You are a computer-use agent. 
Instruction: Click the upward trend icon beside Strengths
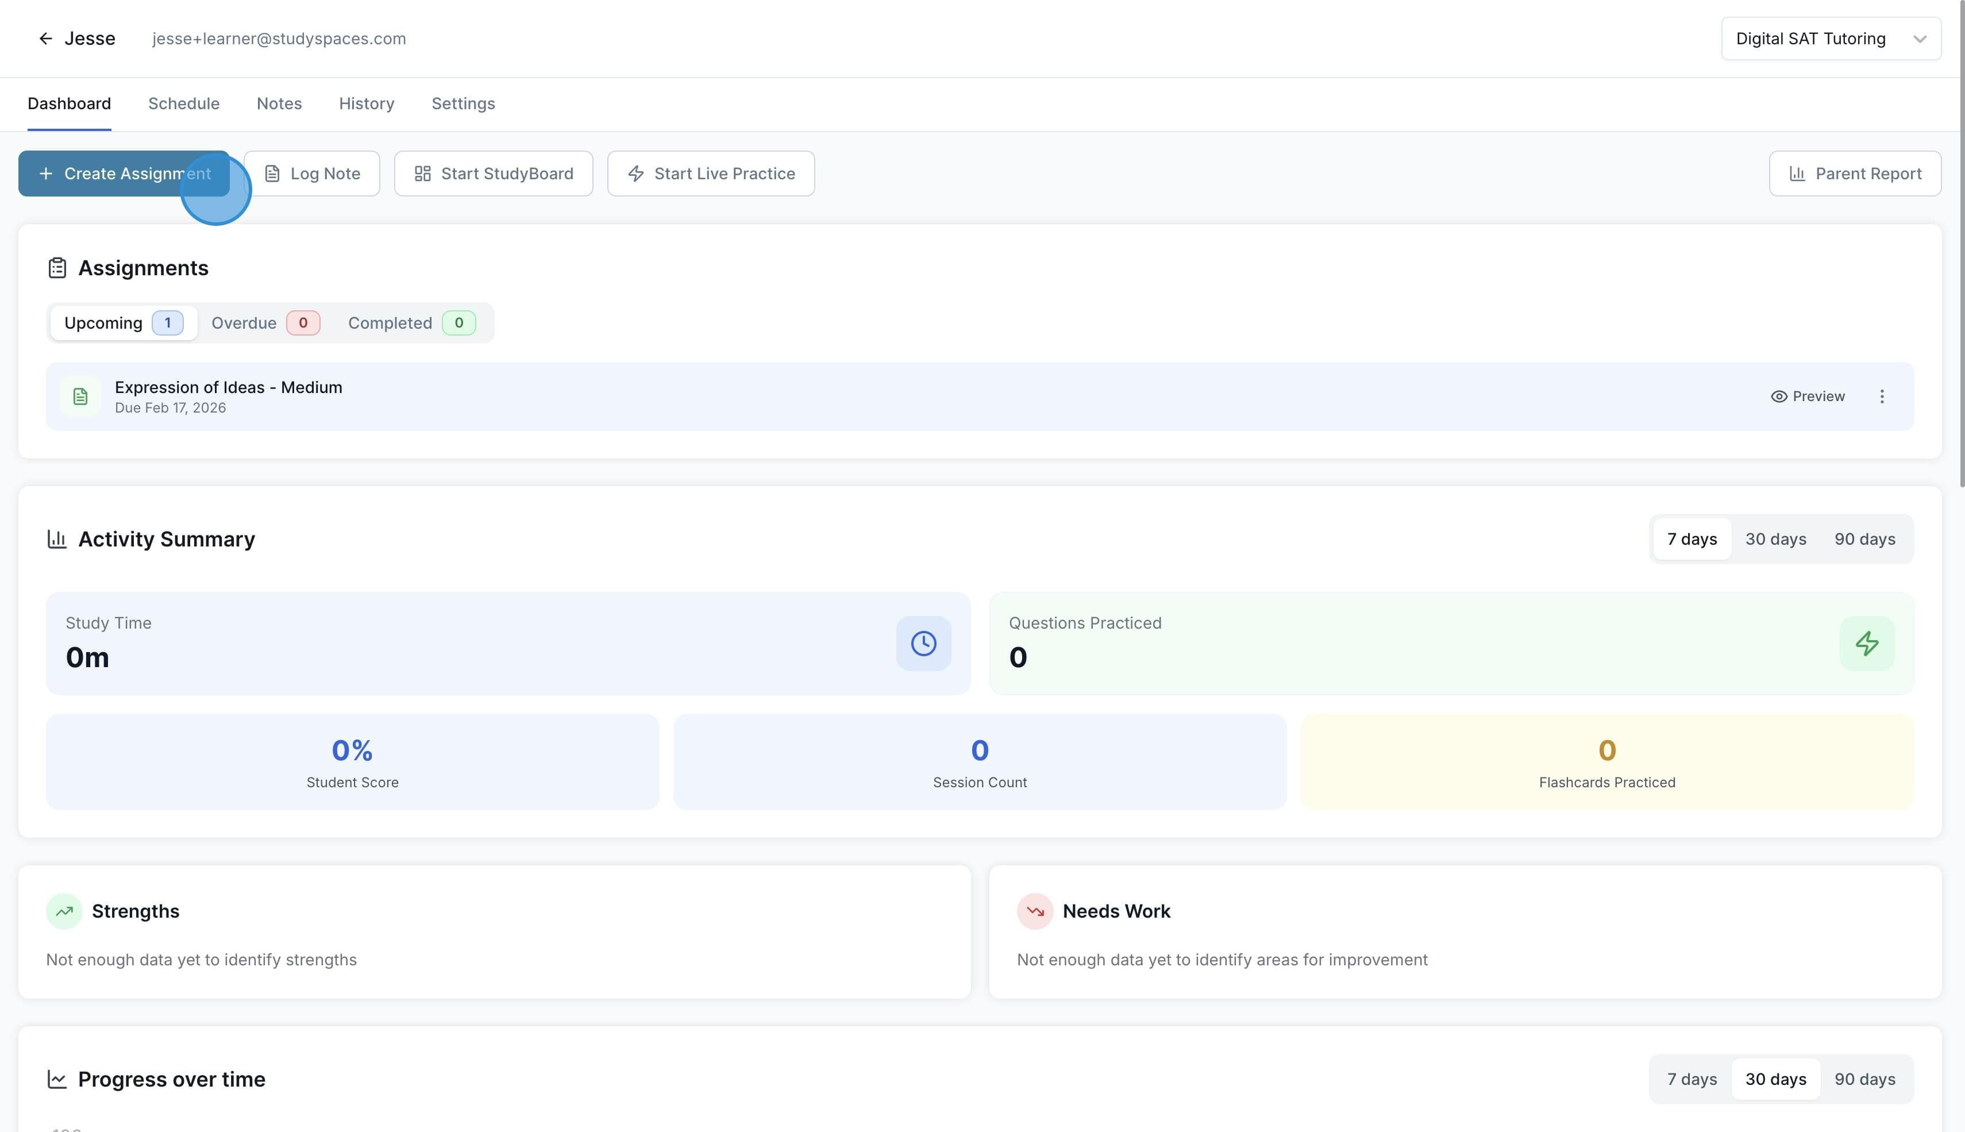[x=64, y=911]
